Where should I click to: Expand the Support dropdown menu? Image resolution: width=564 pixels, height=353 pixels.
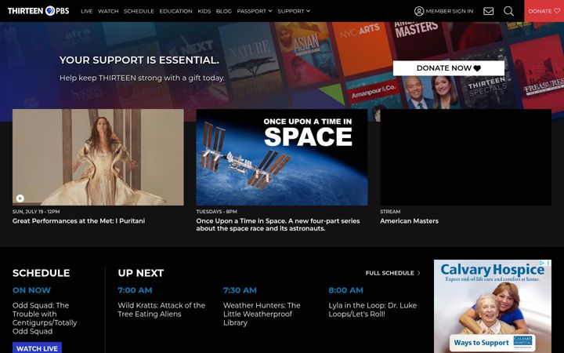(294, 11)
